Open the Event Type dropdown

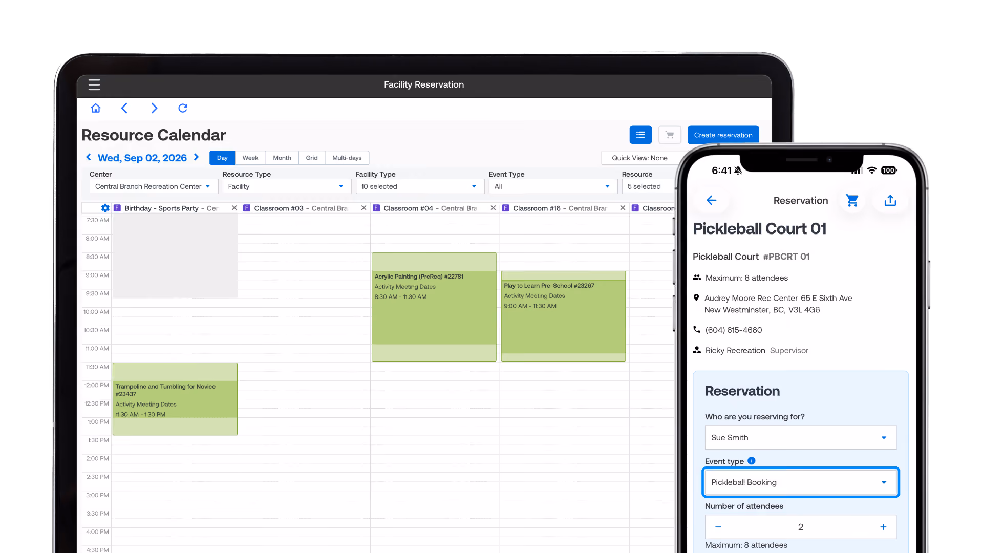tap(553, 186)
